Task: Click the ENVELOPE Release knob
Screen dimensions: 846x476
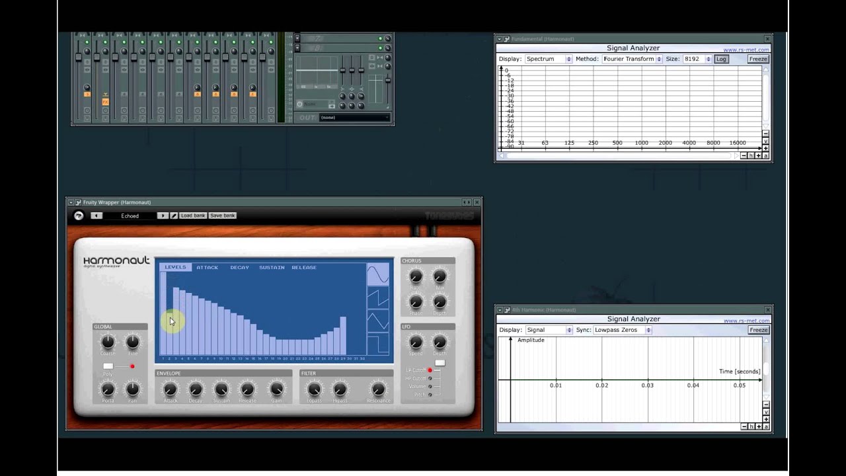Action: (247, 389)
